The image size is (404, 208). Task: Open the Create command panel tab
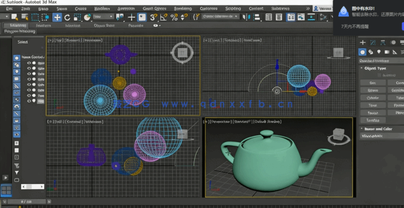(363, 42)
